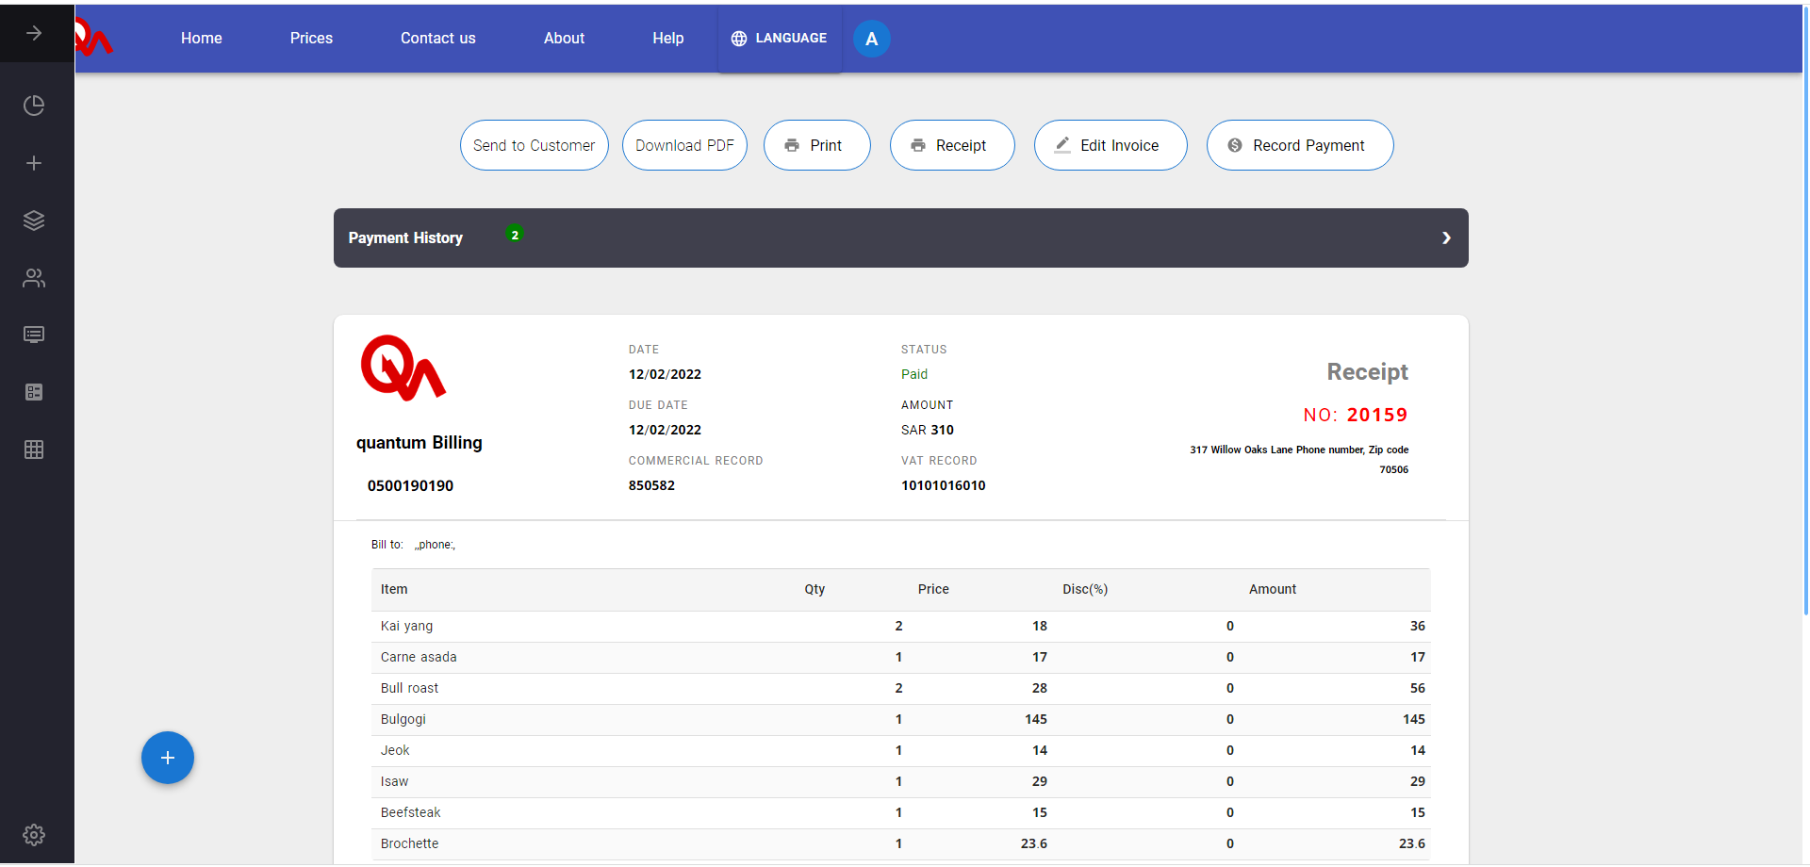The image size is (1810, 867).
Task: Expand the collapsed left sidebar with the arrow
Action: [x=34, y=32]
